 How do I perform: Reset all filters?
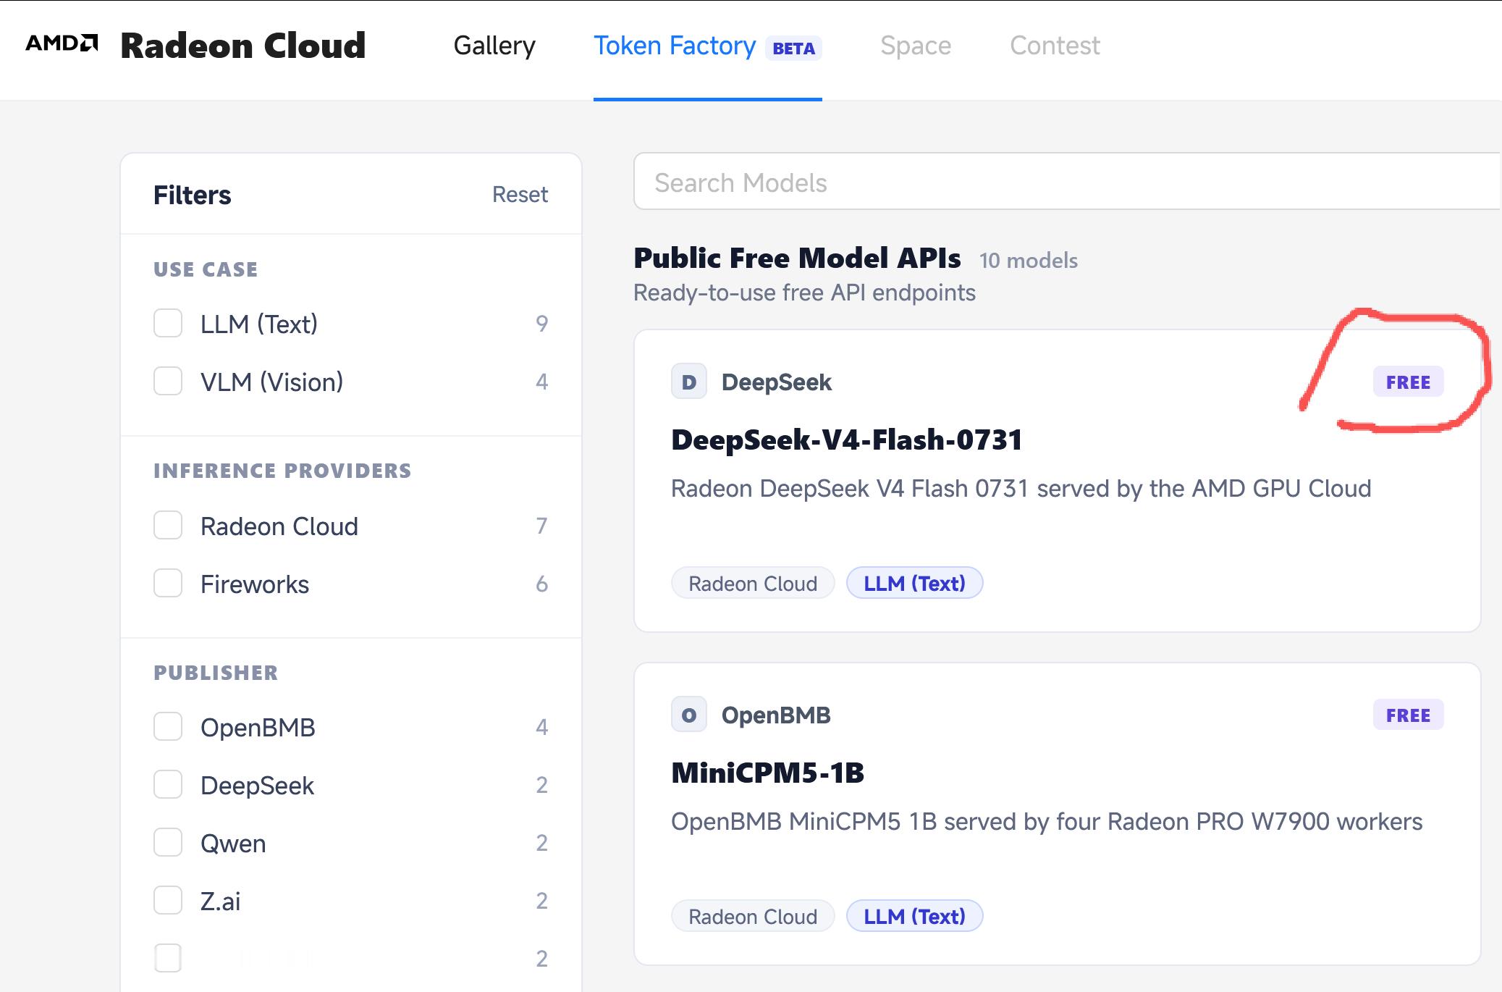click(x=520, y=194)
